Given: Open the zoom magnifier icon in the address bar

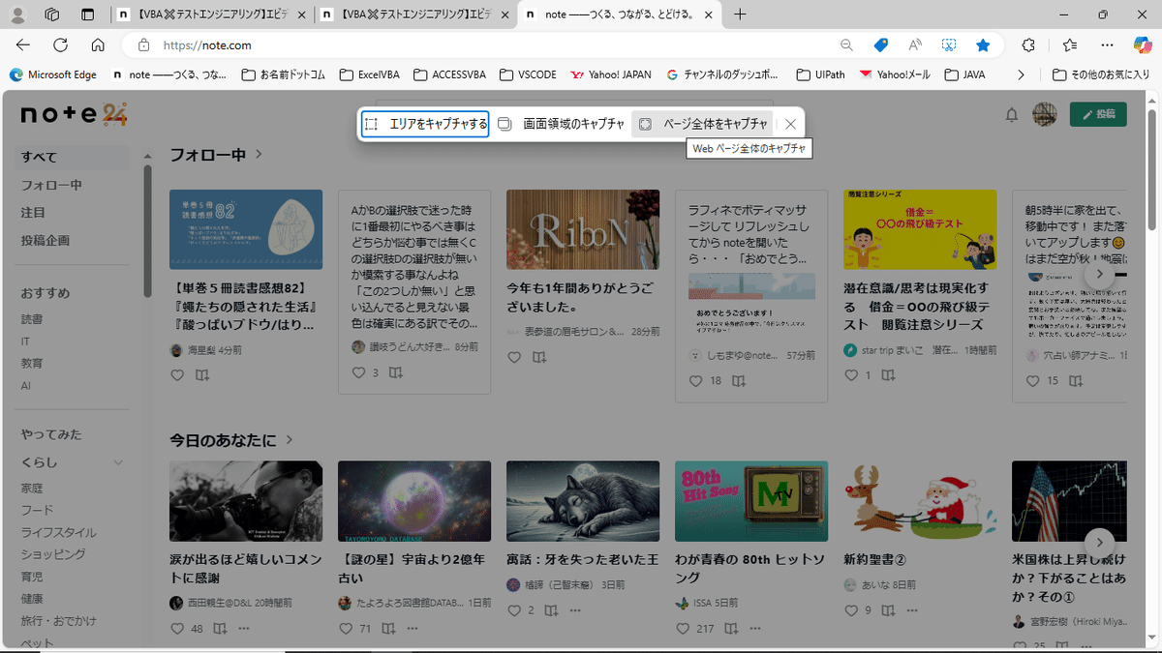Looking at the screenshot, I should click(846, 45).
